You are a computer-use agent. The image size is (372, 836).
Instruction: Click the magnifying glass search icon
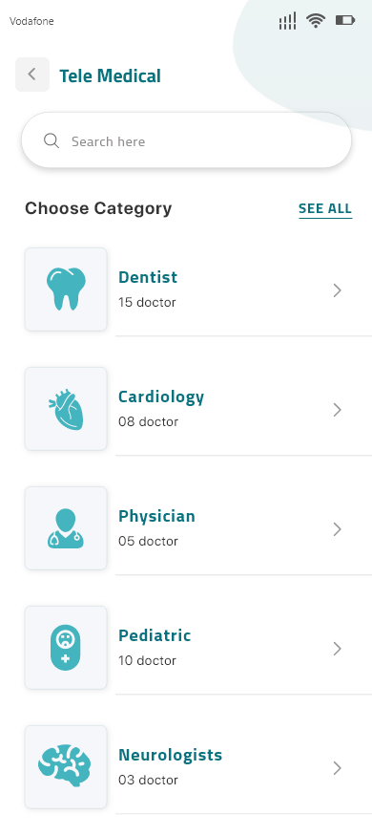tap(52, 140)
